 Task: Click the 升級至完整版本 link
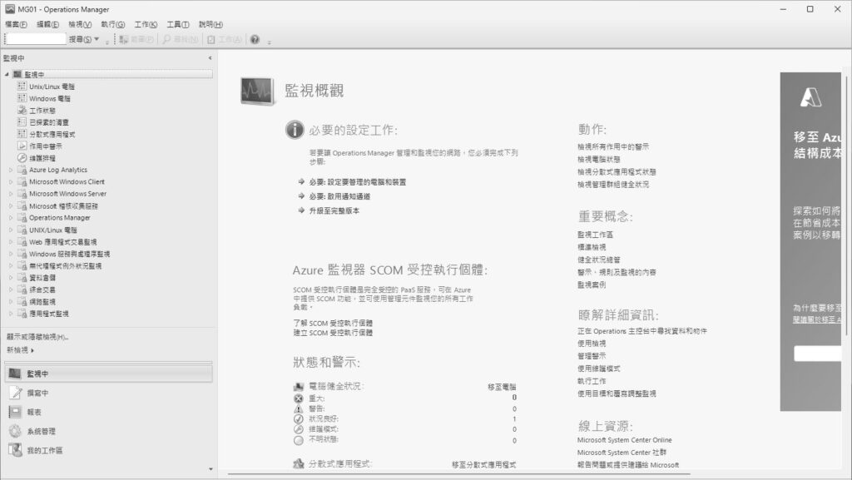click(334, 210)
